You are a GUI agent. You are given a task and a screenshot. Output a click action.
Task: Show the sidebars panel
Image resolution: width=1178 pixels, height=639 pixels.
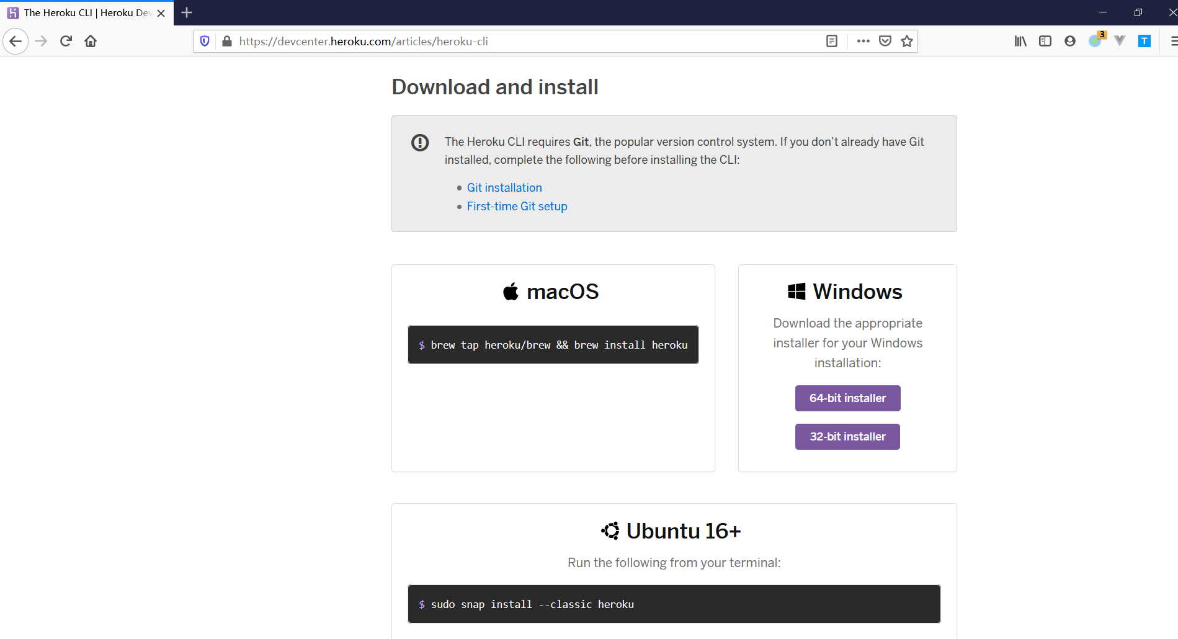(1045, 42)
